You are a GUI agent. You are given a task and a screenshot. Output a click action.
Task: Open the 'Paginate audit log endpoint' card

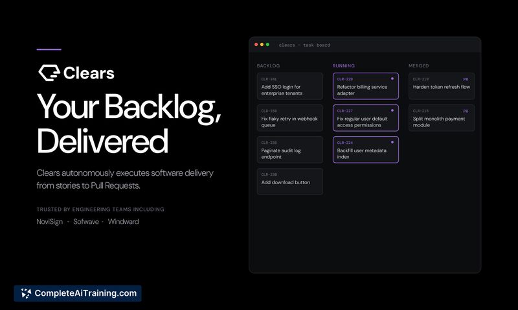[x=289, y=150]
